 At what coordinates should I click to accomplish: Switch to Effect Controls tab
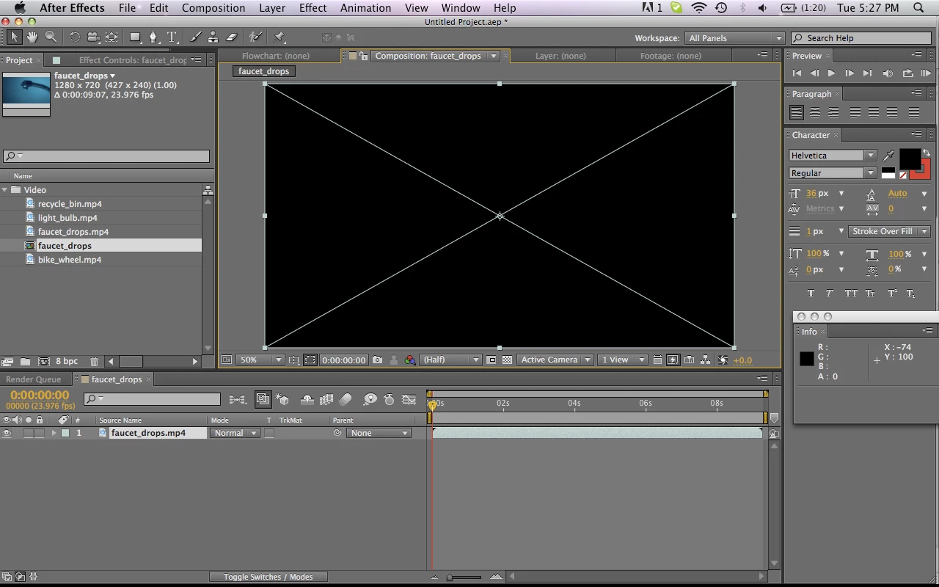[133, 60]
